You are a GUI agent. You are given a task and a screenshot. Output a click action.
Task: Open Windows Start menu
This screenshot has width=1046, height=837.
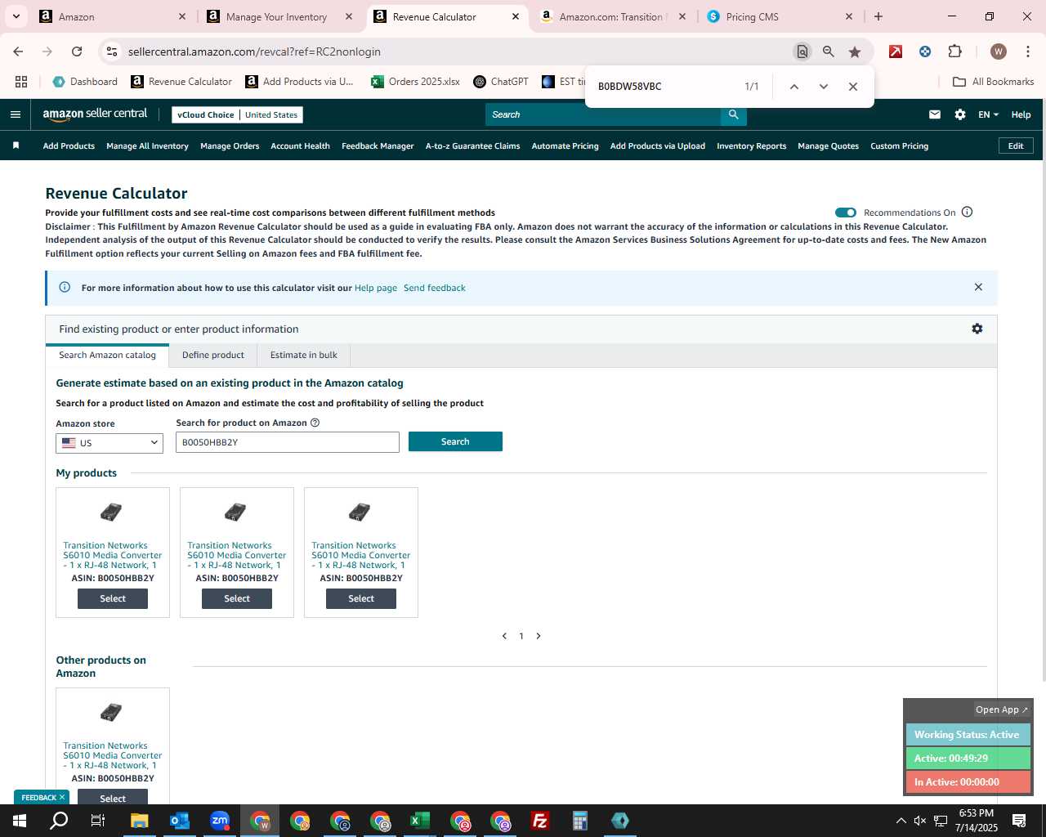[19, 821]
